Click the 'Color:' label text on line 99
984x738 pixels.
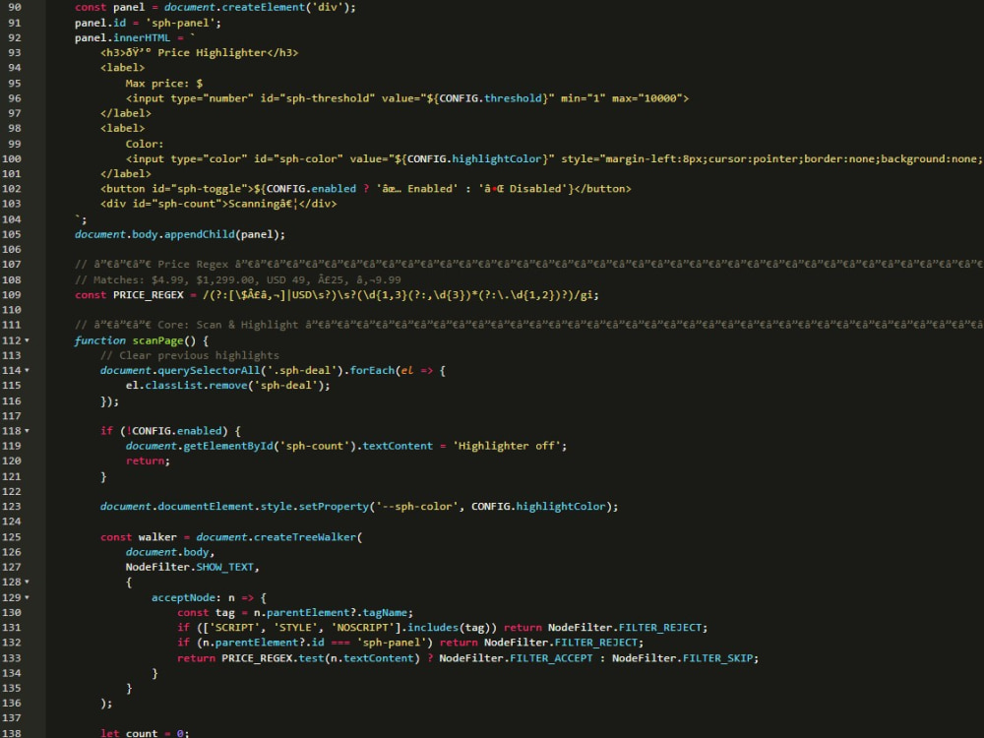[x=145, y=144]
